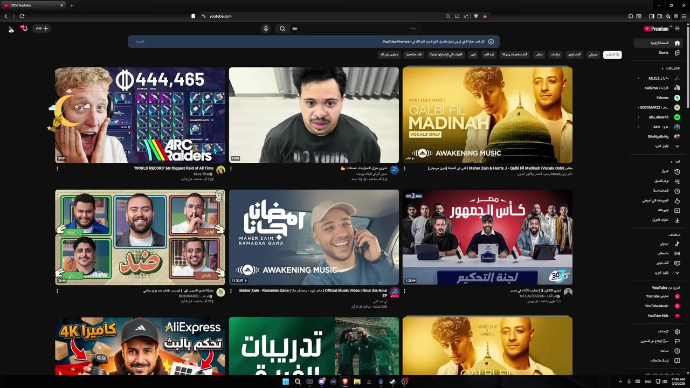Open the Brave Wallet icon
The image size is (690, 388).
point(659,16)
